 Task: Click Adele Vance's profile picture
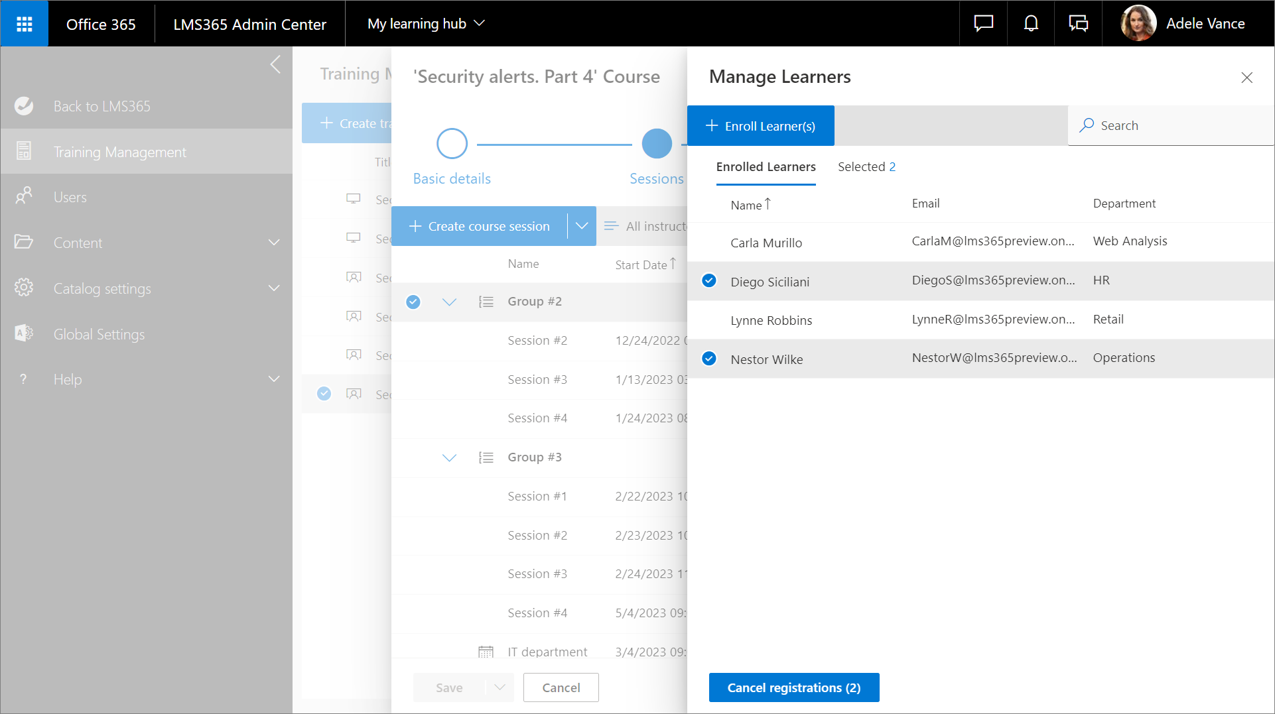1138,24
